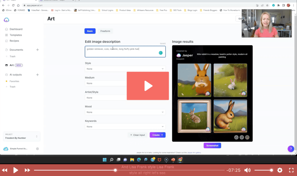Open File Explorer from taskbar
Viewport: 297px width, 176px height.
pyautogui.click(x=132, y=160)
